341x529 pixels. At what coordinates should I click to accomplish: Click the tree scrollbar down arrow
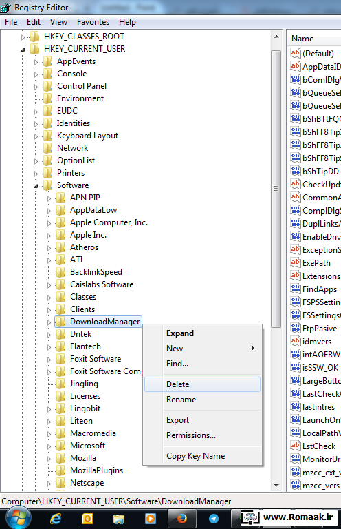[276, 485]
